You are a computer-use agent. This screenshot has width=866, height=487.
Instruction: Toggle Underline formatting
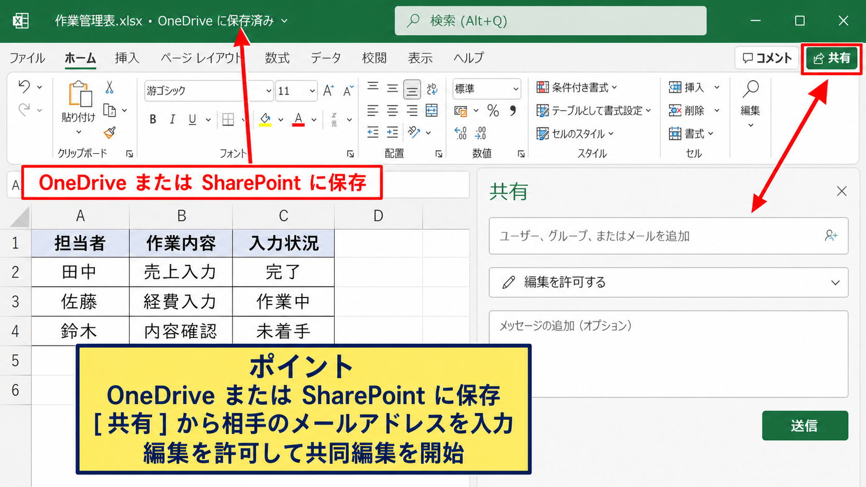pos(192,120)
